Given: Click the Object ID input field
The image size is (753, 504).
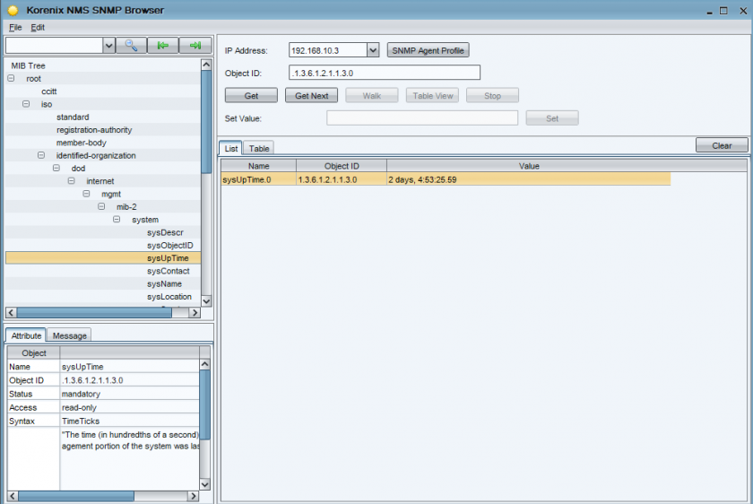Looking at the screenshot, I should pyautogui.click(x=385, y=73).
